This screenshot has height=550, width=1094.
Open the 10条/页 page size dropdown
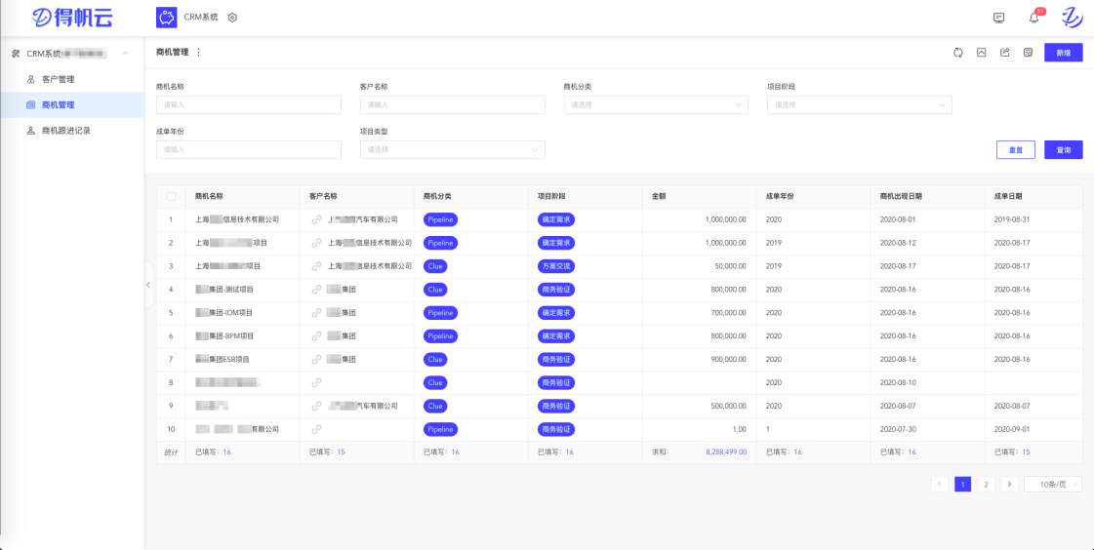pos(1053,485)
